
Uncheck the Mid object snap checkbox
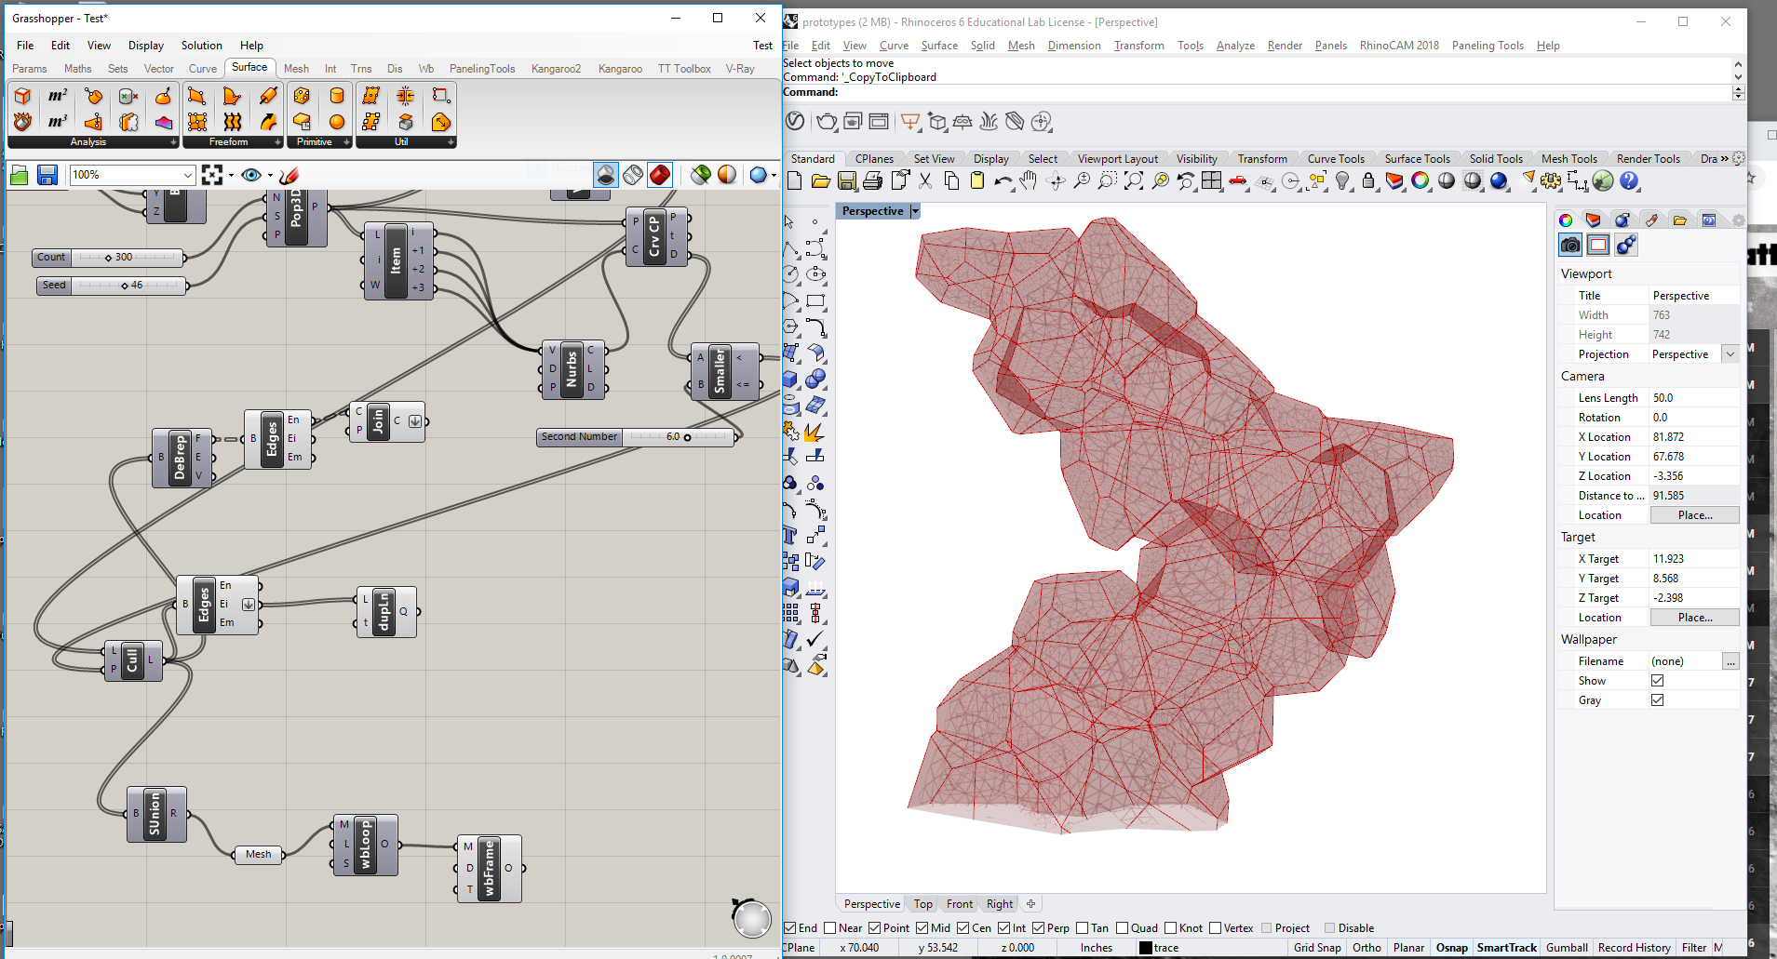point(922,927)
